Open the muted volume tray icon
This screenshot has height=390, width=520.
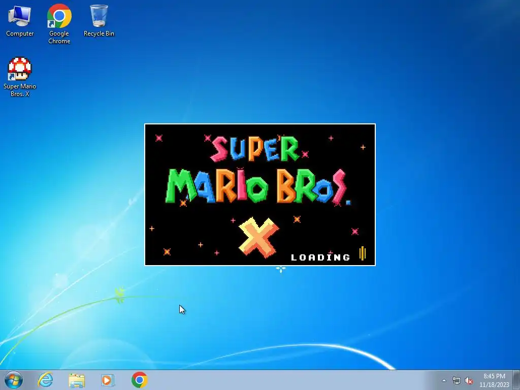click(468, 381)
